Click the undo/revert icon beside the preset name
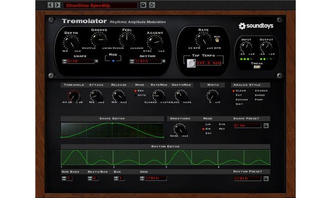This screenshot has width=331, height=198. 152,5
